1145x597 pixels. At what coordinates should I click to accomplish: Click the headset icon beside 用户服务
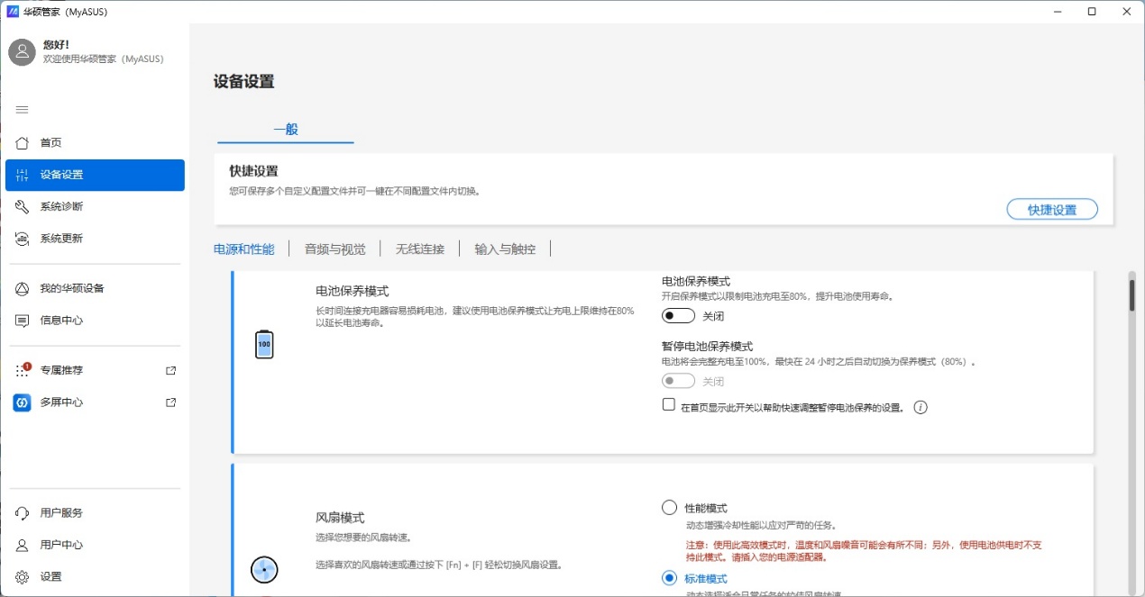click(23, 512)
